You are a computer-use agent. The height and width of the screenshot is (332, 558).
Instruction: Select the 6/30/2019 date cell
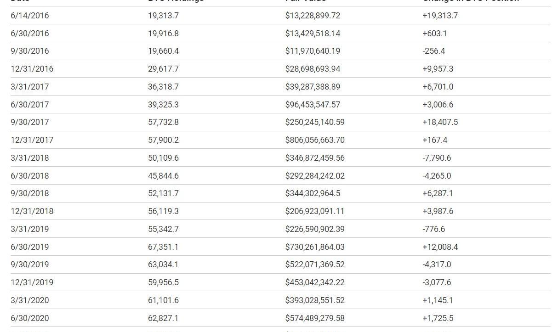point(30,247)
